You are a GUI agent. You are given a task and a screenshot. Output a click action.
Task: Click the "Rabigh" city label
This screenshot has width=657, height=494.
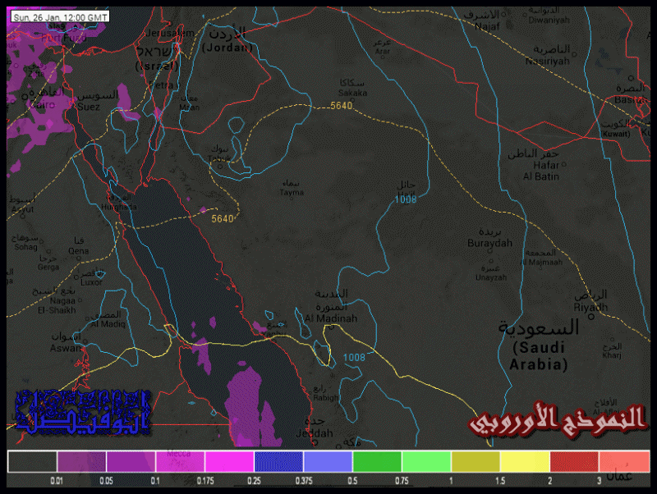(325, 398)
